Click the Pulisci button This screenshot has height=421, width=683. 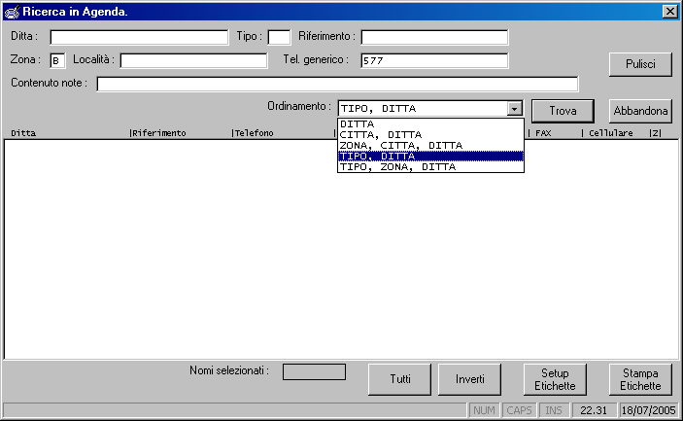tap(640, 65)
